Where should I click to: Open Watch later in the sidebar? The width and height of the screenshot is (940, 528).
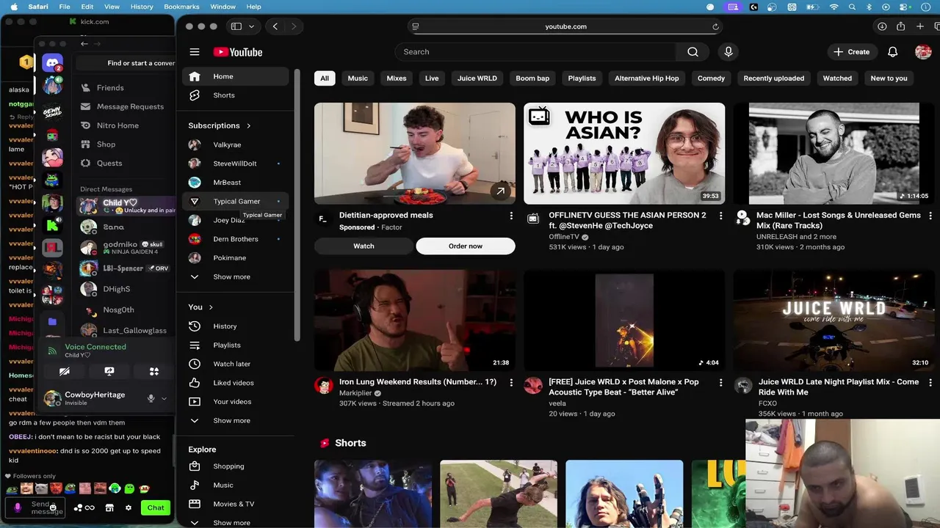(235, 364)
